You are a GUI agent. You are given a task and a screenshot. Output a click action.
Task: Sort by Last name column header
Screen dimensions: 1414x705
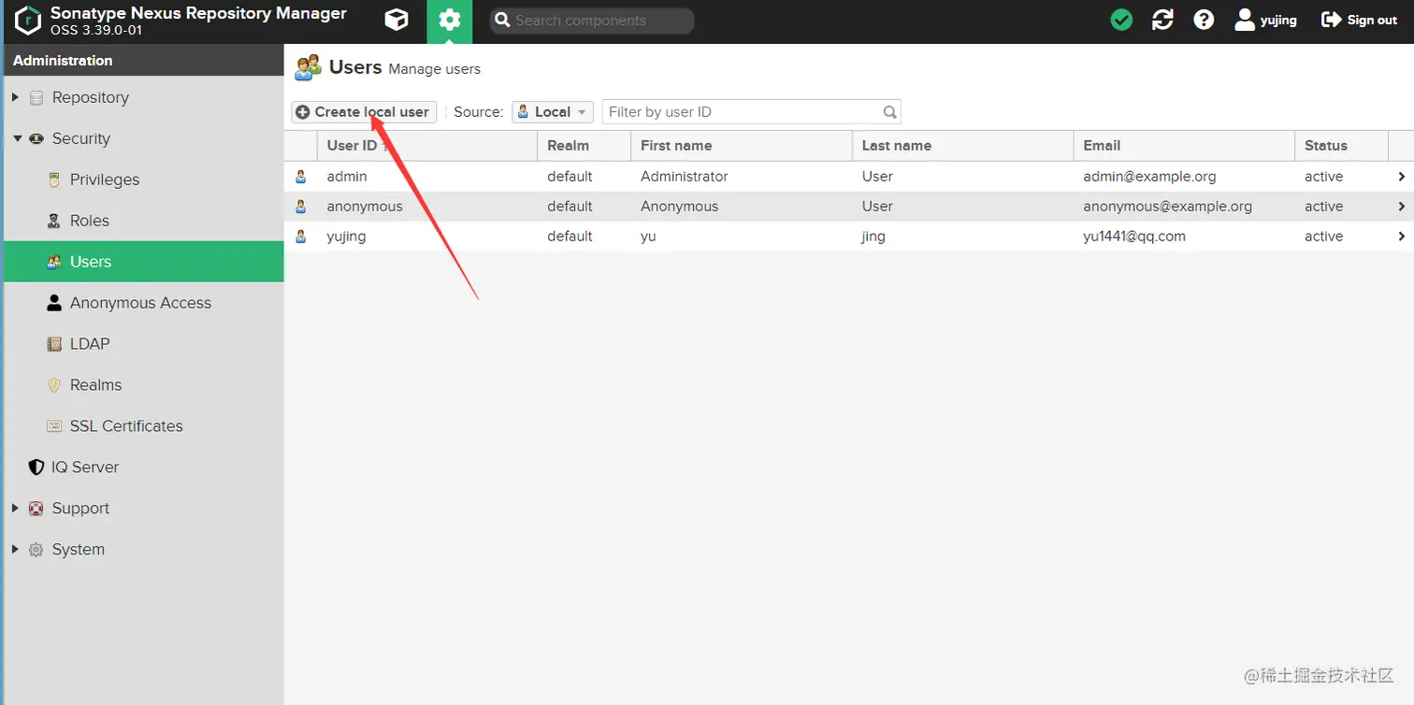click(x=962, y=146)
